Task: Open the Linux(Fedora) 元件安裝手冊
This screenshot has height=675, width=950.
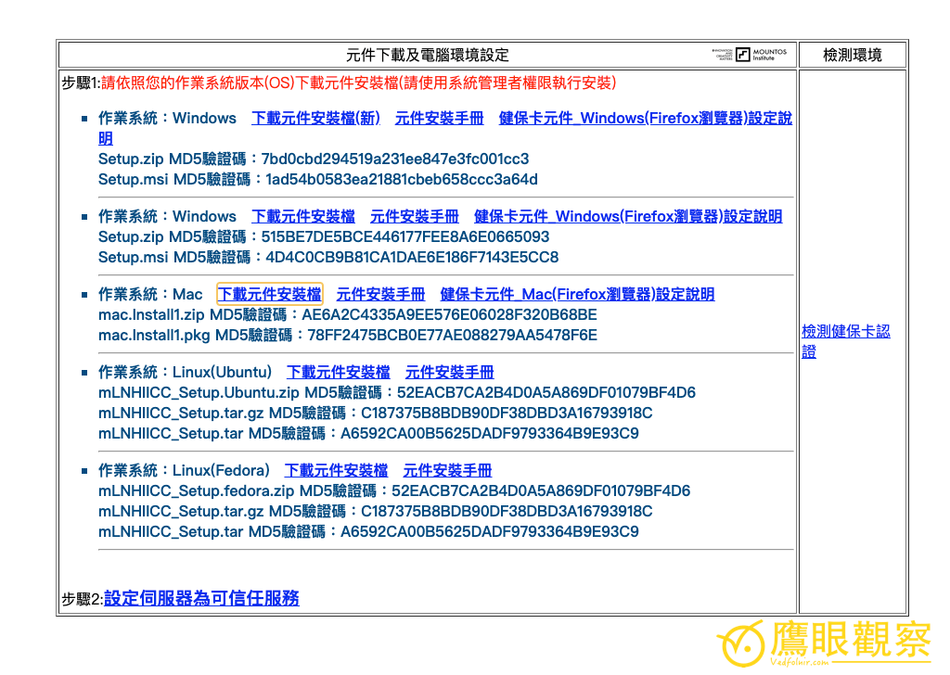Action: click(x=447, y=470)
